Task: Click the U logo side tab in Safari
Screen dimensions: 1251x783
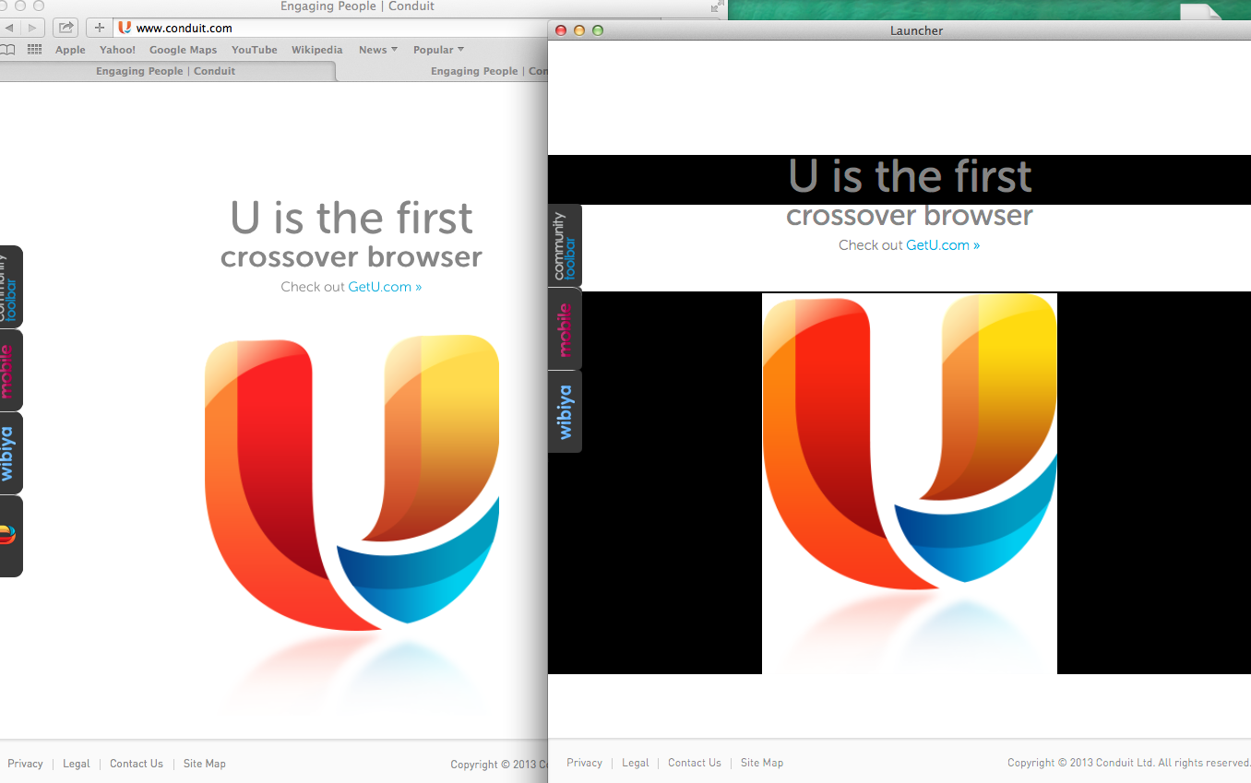Action: (8, 536)
